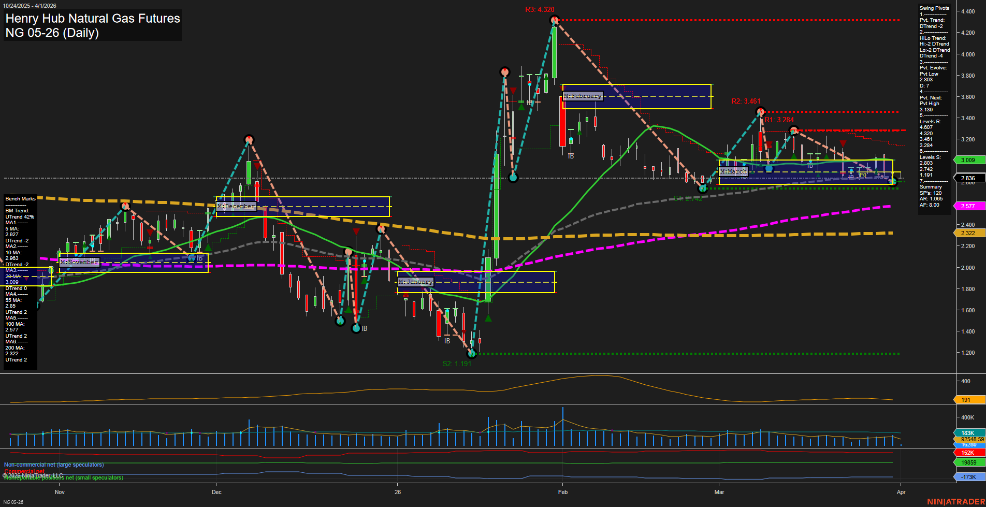Toggle the Non-commercial net (large speculators) legend
986x507 pixels.
(x=54, y=465)
